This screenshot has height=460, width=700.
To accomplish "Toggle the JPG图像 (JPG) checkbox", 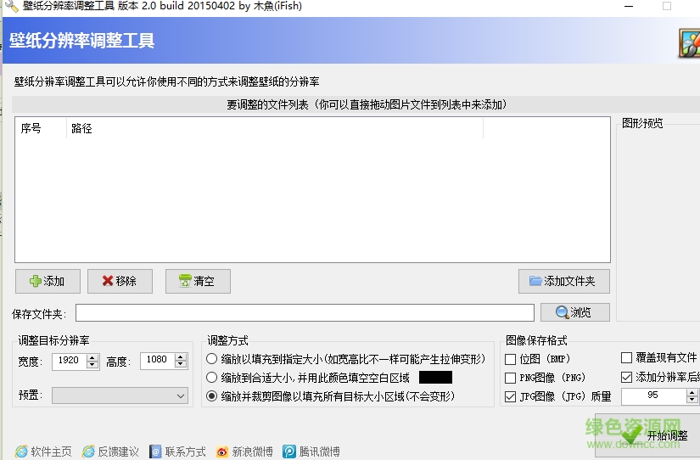I will click(x=510, y=396).
